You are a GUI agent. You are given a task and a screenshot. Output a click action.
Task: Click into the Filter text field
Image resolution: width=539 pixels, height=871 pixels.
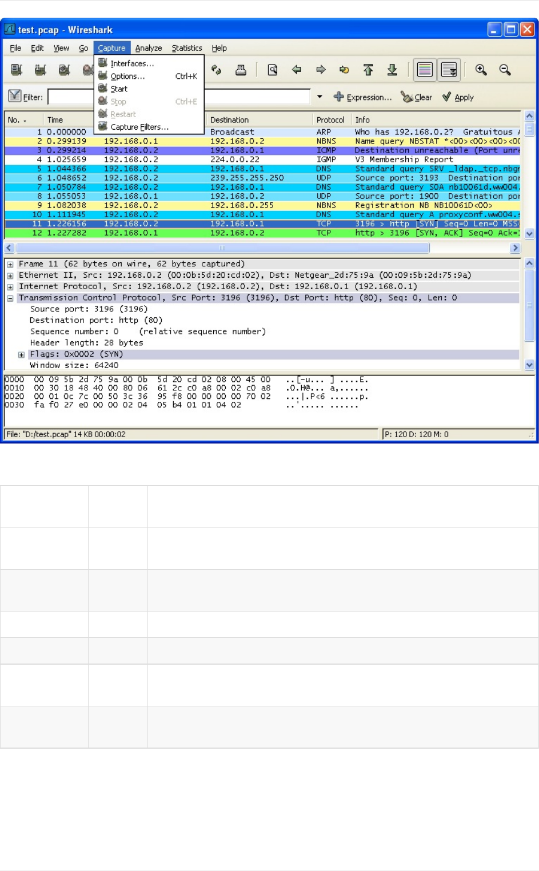(x=179, y=97)
